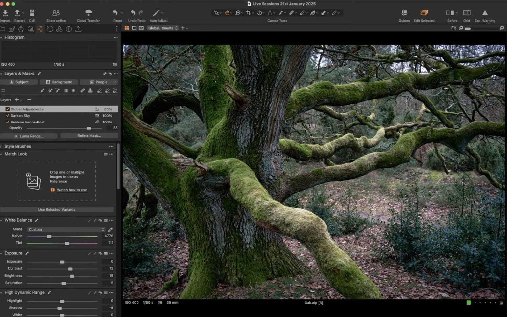Click the Cloud Transfer icon

[x=88, y=13]
